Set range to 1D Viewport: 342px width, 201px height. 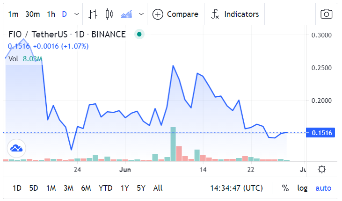click(17, 188)
